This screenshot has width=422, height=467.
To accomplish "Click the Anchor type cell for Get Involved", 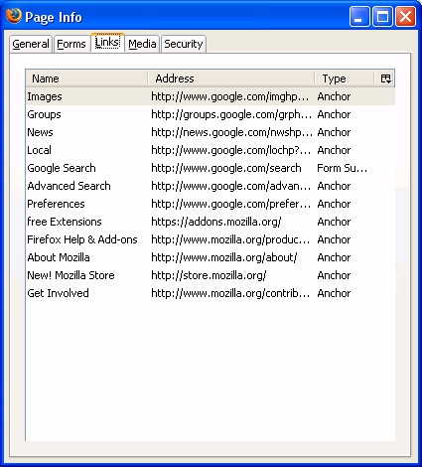I will click(x=334, y=293).
